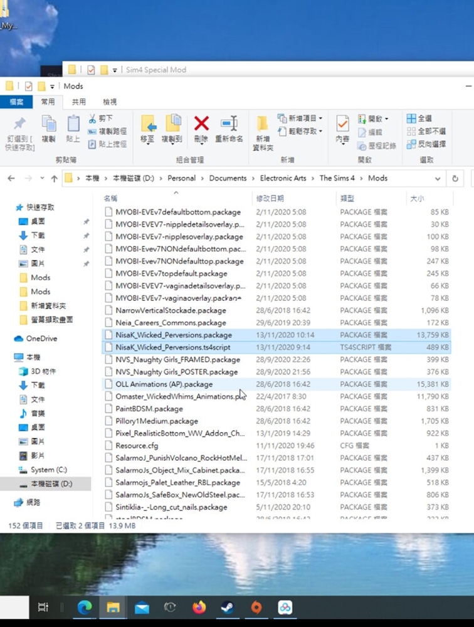Click the Invert Selection icon
The width and height of the screenshot is (474, 627).
tap(411, 144)
